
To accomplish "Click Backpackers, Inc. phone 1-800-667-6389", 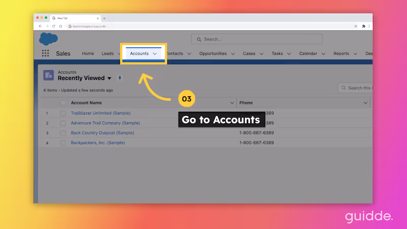I will click(x=256, y=143).
